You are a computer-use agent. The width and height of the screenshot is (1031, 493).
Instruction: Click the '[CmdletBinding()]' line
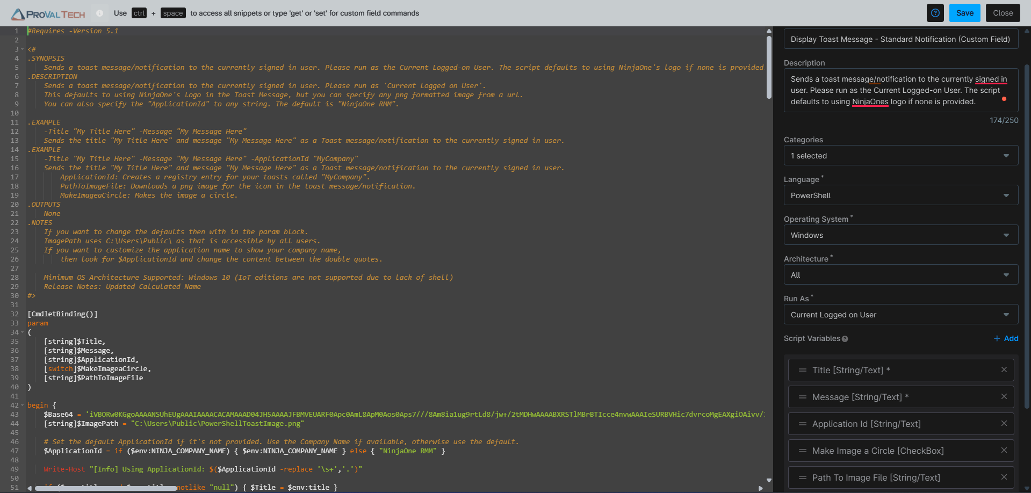point(62,314)
